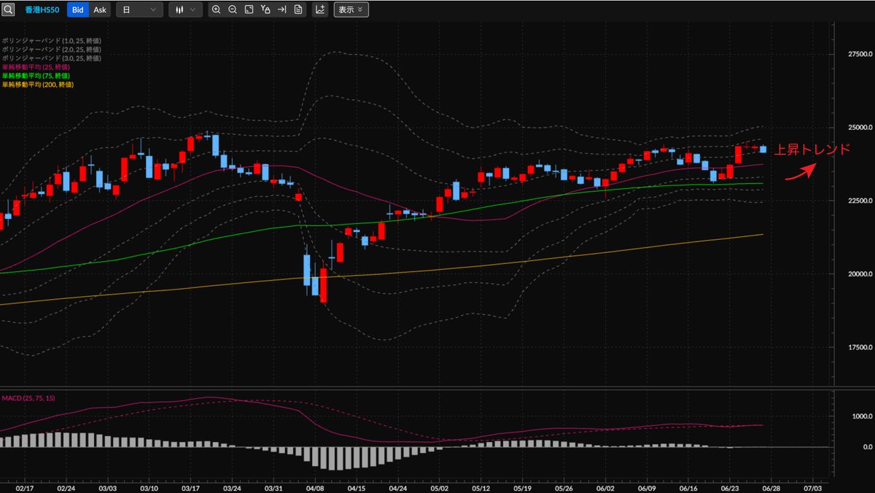Viewport: 875px width, 493px height.
Task: Open the document/report icon in toolbar
Action: pyautogui.click(x=298, y=9)
